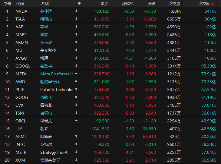Click the 序号 column header
Image resolution: width=221 pixels, height=164 pixels.
click(7, 4)
